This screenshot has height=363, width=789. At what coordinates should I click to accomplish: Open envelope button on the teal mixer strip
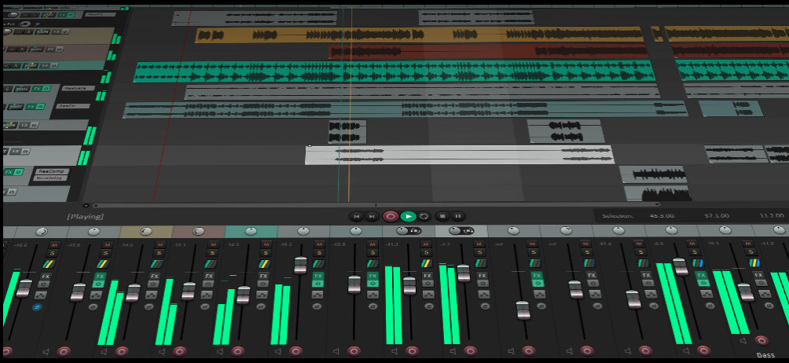coord(261,295)
